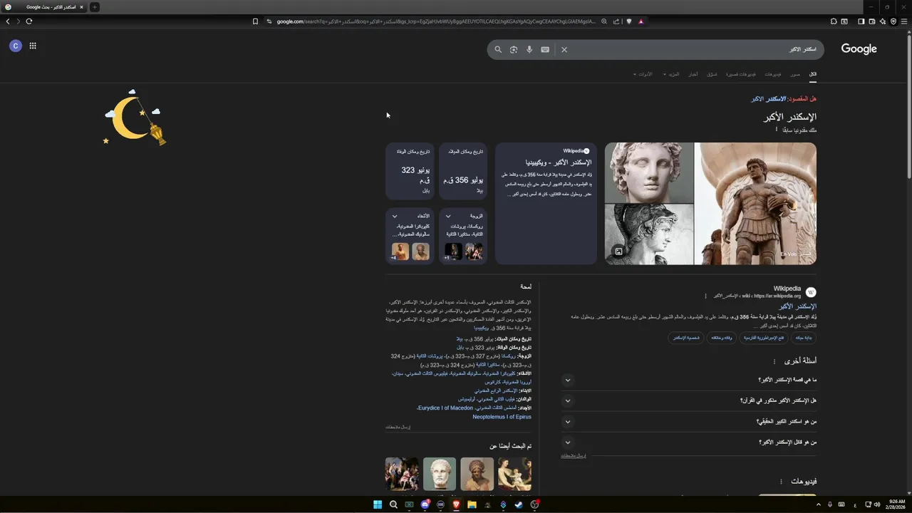Select the الكل (All) search tab
The image size is (912, 513).
coord(812,74)
